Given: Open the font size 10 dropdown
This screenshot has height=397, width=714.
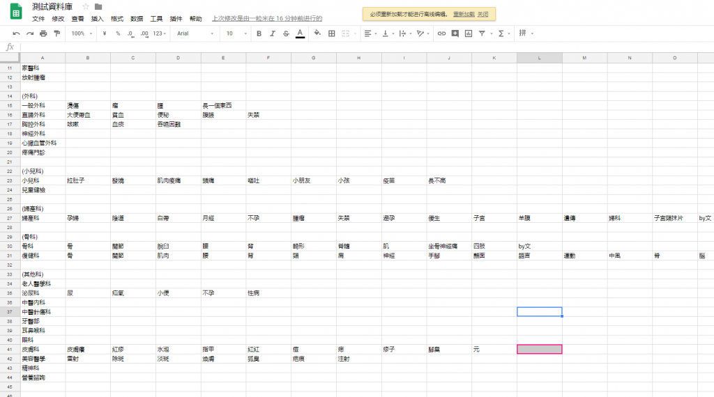Looking at the screenshot, I should pyautogui.click(x=236, y=33).
